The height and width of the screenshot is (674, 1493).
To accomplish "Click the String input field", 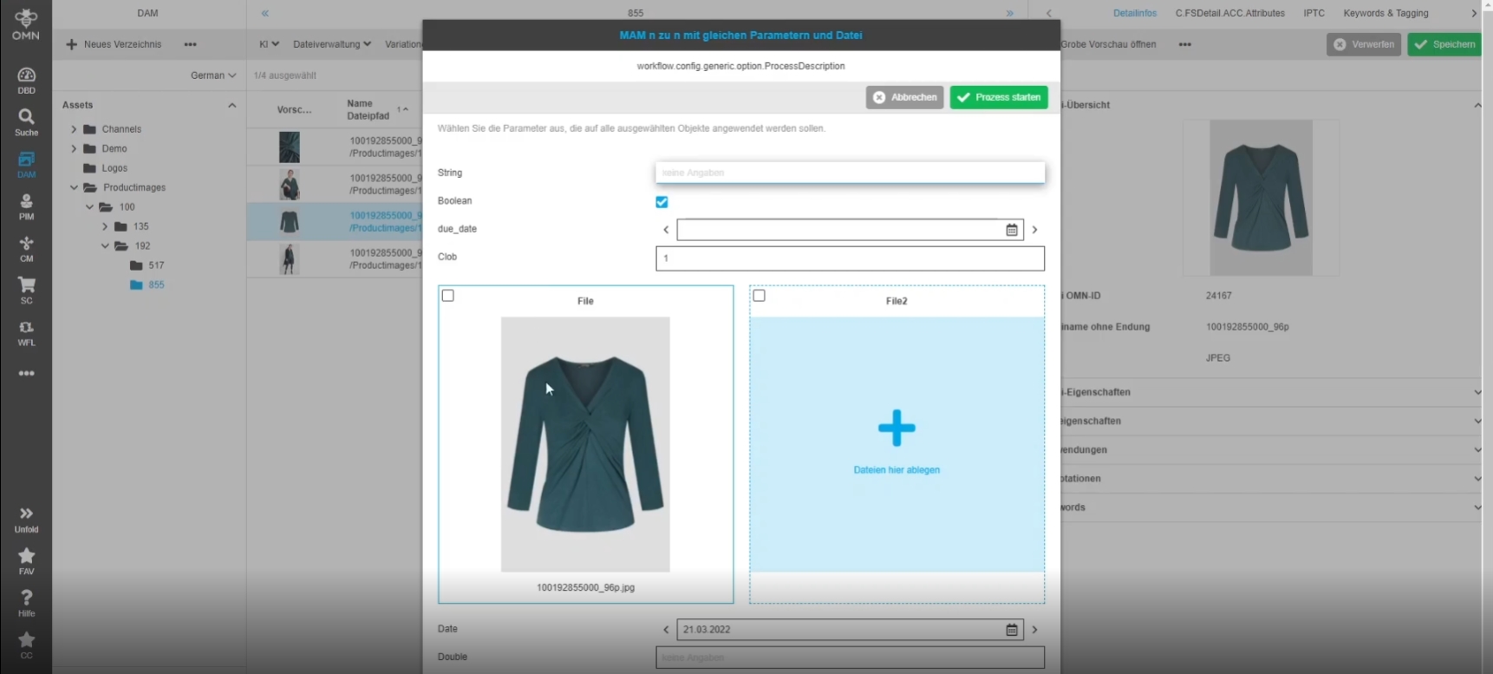I will tap(850, 173).
